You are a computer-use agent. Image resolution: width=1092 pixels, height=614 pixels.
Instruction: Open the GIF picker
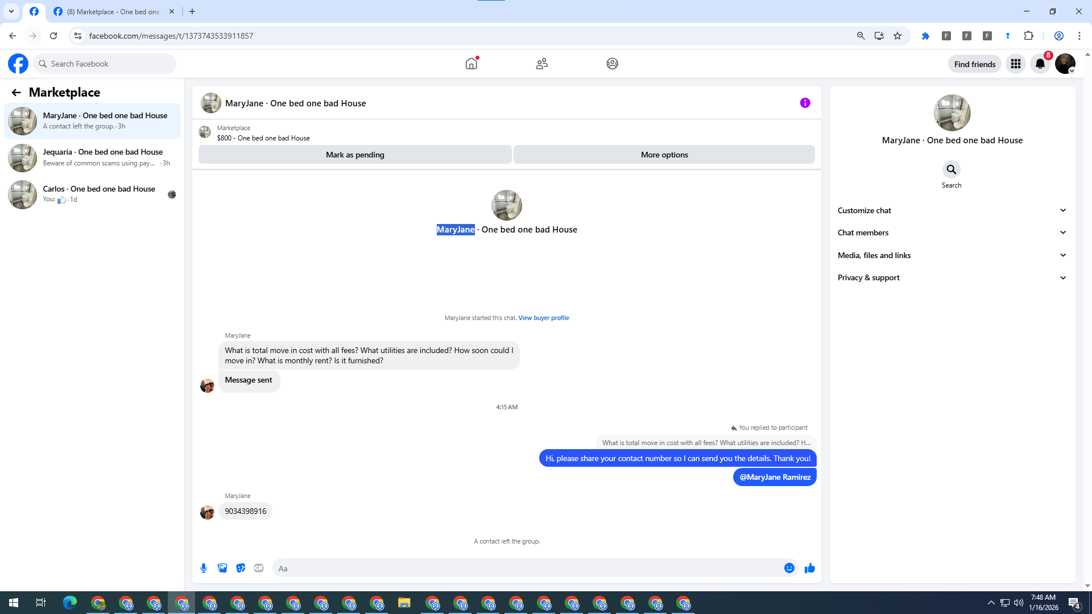(x=259, y=568)
